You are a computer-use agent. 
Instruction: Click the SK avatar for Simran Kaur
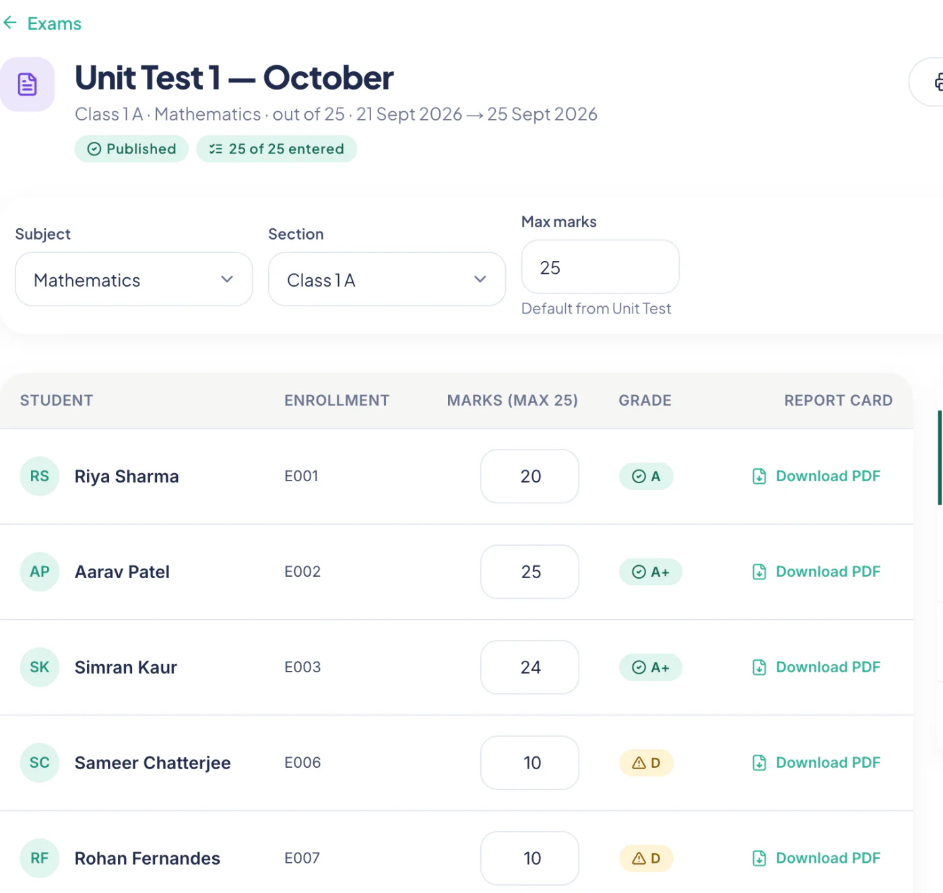[40, 668]
